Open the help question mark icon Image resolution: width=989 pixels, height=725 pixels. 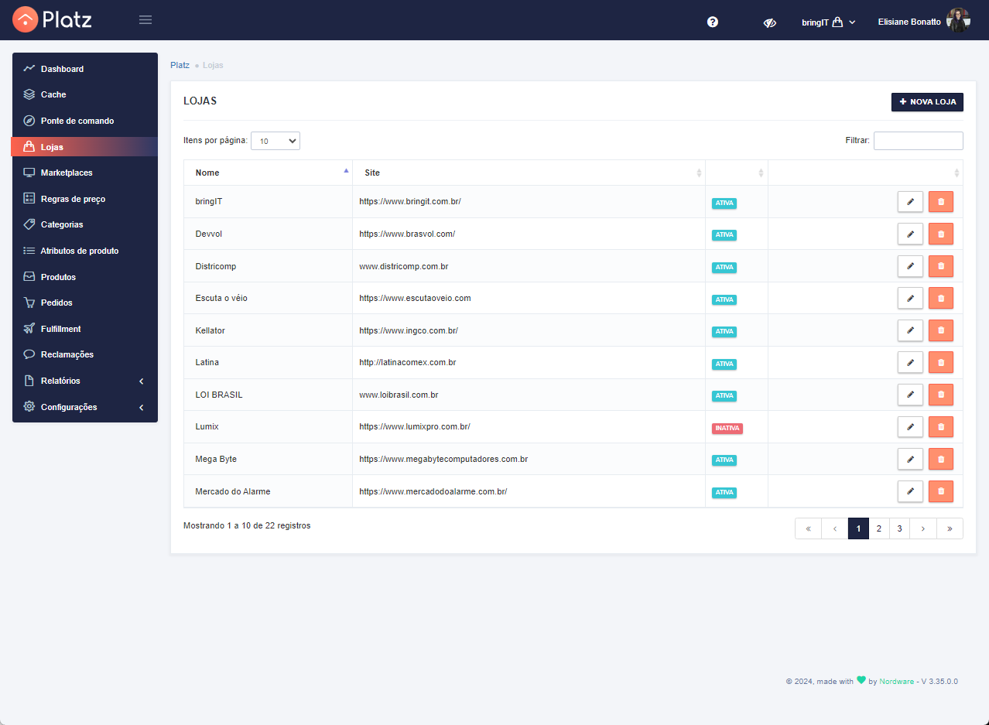713,22
